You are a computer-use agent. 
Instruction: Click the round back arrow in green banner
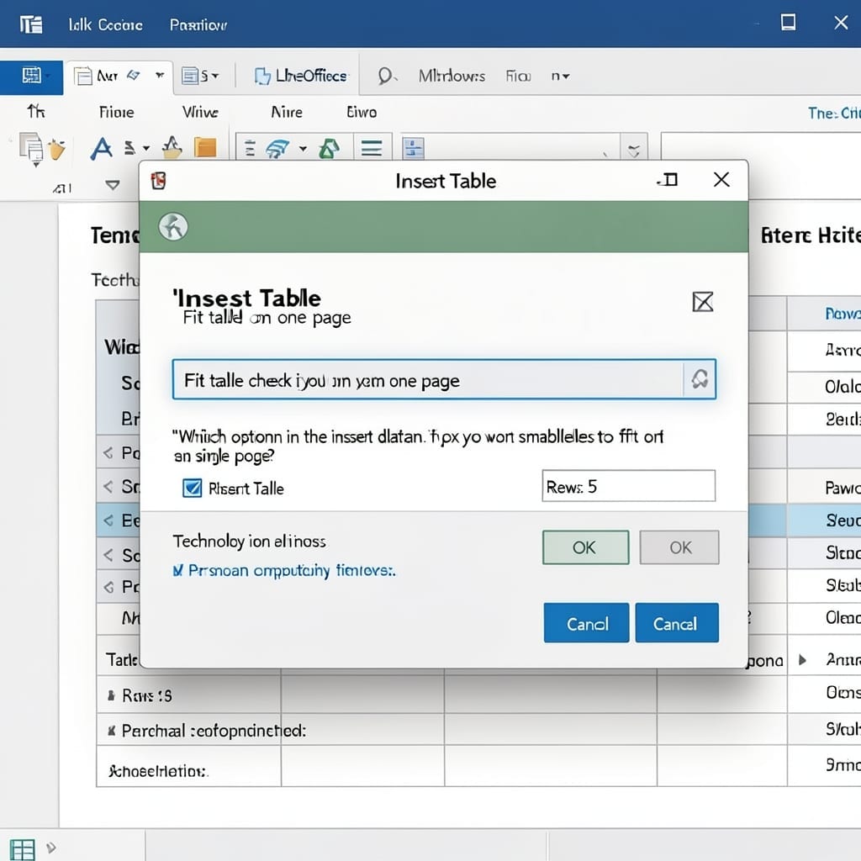click(x=173, y=227)
